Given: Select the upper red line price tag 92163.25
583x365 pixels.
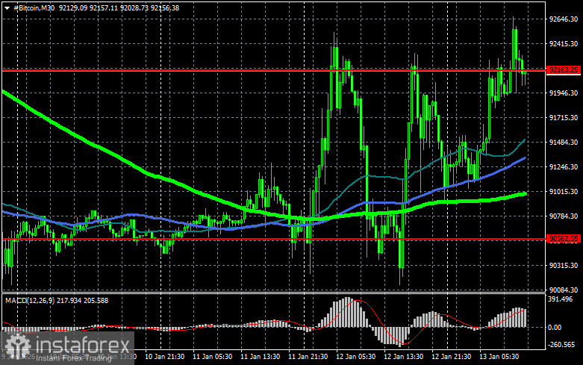Looking at the screenshot, I should click(564, 70).
